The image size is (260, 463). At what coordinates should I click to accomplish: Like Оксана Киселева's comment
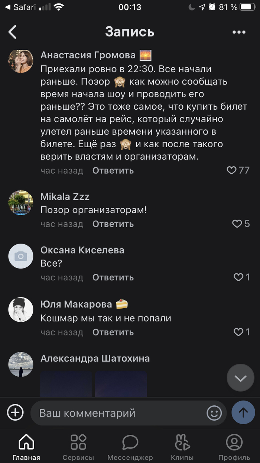tap(238, 277)
